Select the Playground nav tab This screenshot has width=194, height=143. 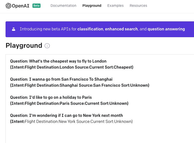92,6
